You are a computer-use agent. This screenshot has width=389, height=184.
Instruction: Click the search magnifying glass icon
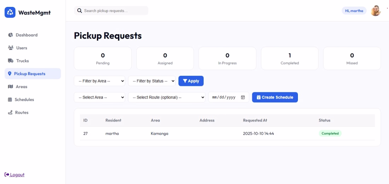pyautogui.click(x=80, y=11)
